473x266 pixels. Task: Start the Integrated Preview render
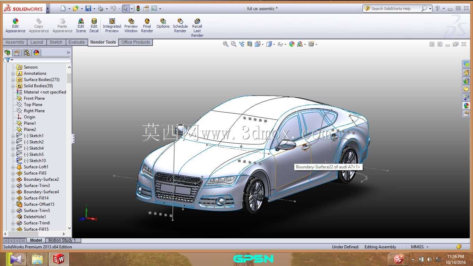click(x=112, y=26)
